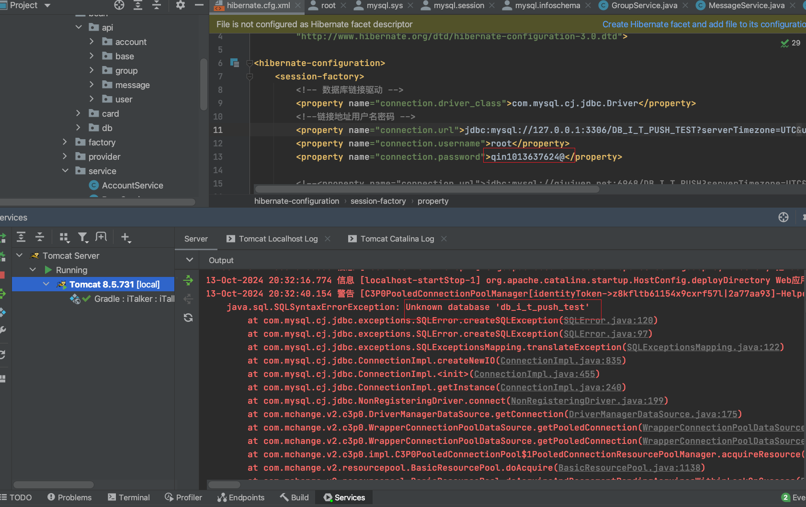Click Add service plus icon

pyautogui.click(x=125, y=237)
